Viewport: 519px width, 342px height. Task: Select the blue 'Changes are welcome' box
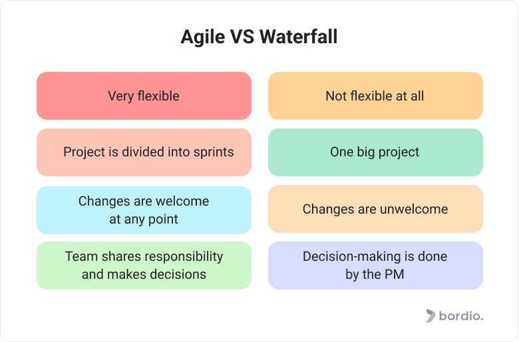click(x=144, y=210)
